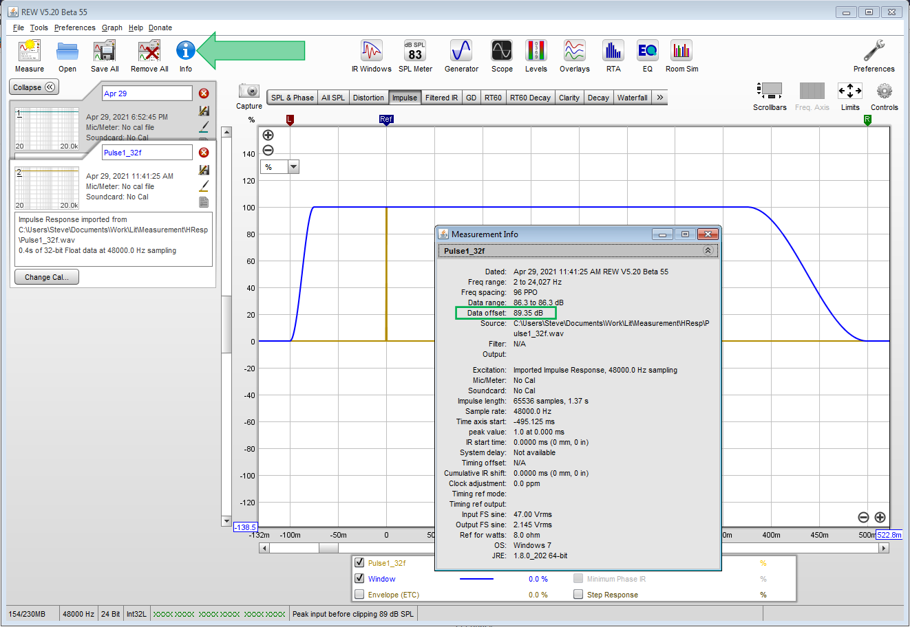Select the Apr 29 measurement thumbnail
This screenshot has width=910, height=627.
click(x=47, y=129)
